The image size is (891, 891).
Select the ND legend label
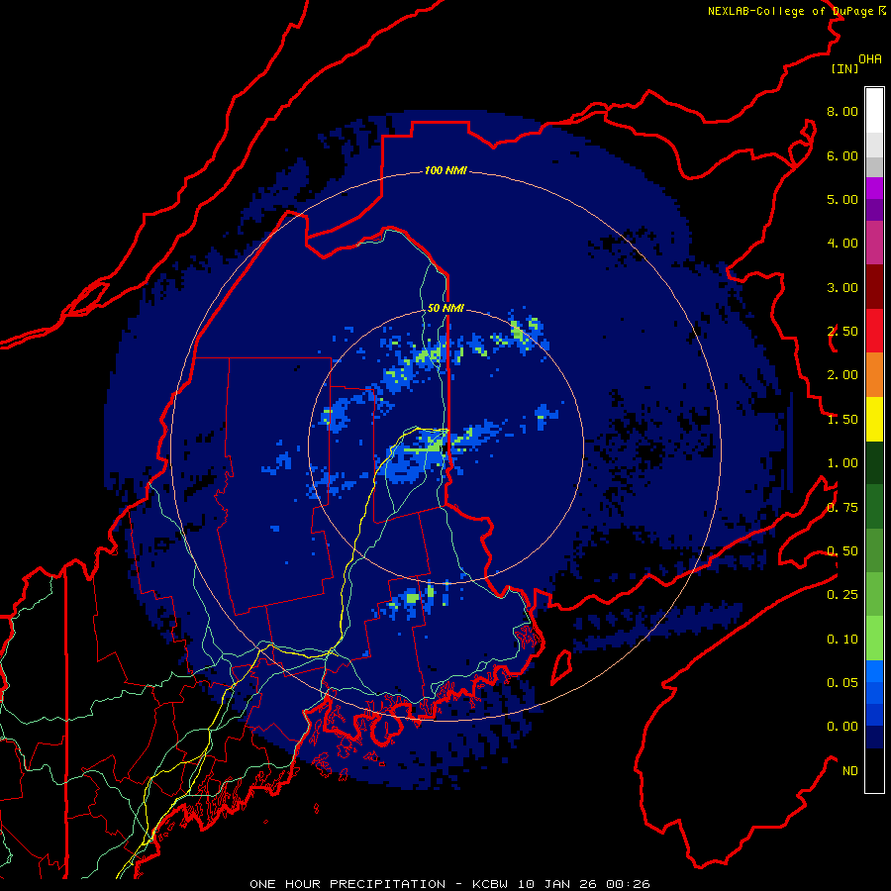tap(850, 771)
